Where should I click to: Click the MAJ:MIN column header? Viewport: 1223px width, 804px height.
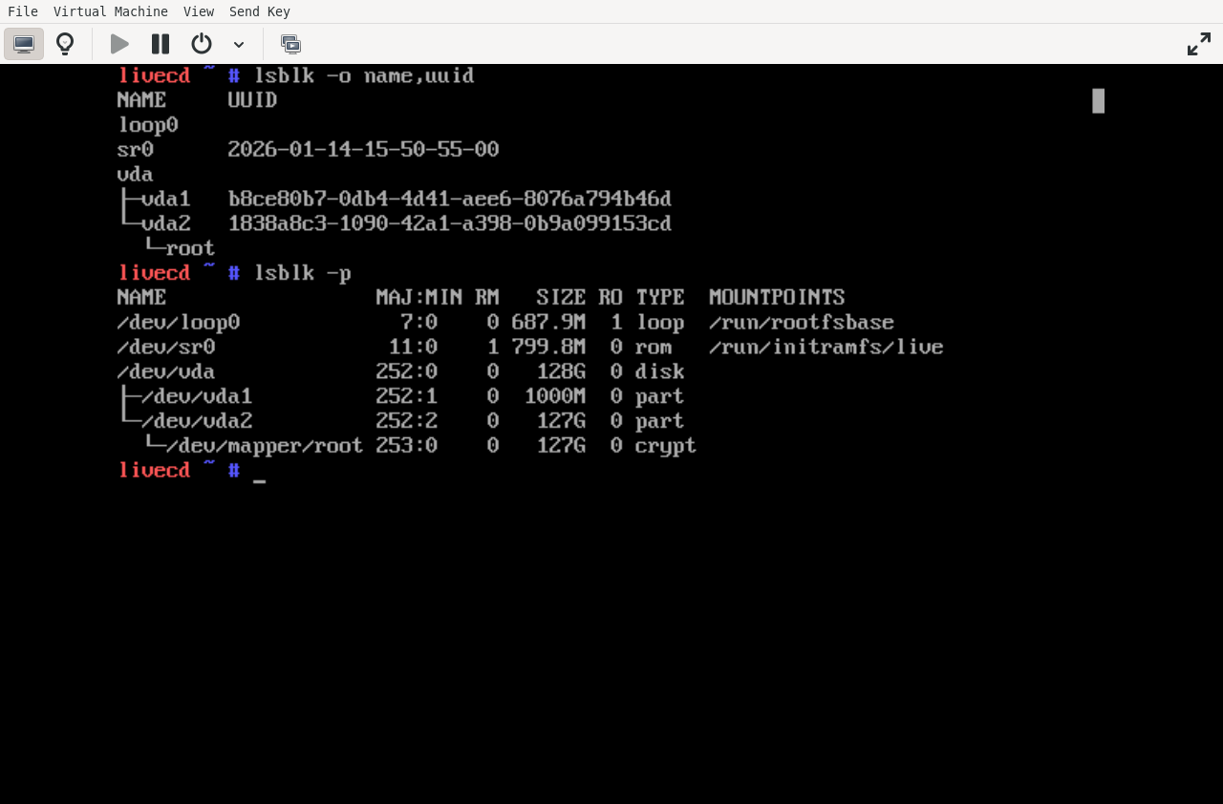[418, 298]
